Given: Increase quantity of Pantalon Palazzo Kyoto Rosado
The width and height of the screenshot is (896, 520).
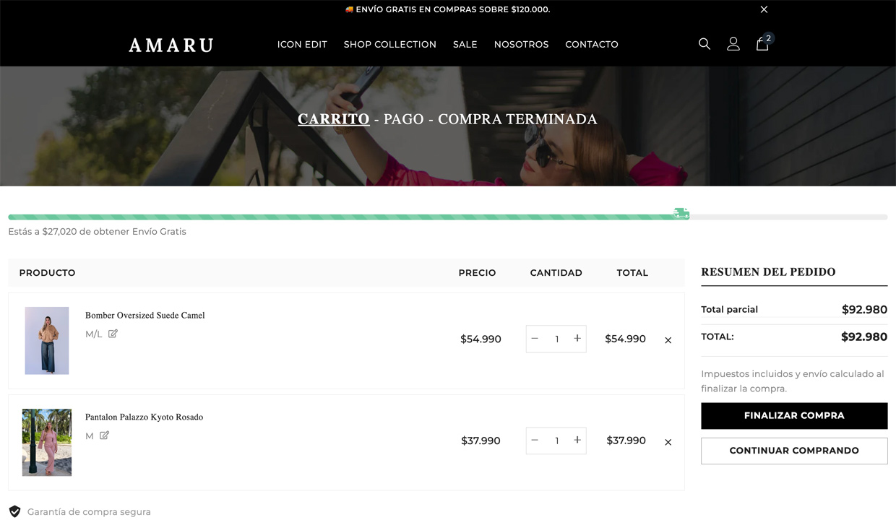Looking at the screenshot, I should coord(577,441).
